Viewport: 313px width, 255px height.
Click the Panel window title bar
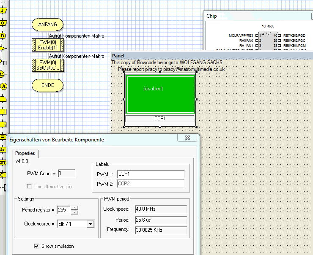211,56
